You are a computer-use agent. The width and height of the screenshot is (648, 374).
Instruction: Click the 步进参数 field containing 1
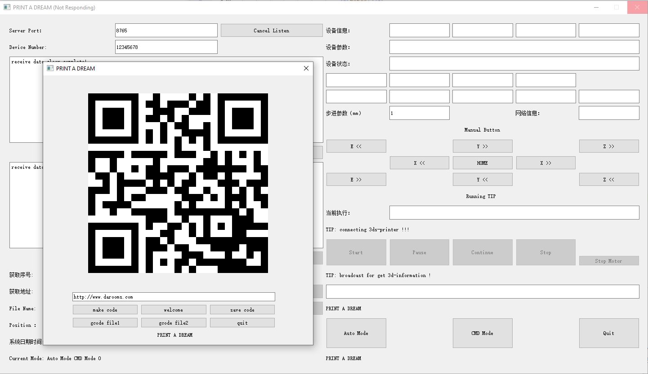pos(420,113)
